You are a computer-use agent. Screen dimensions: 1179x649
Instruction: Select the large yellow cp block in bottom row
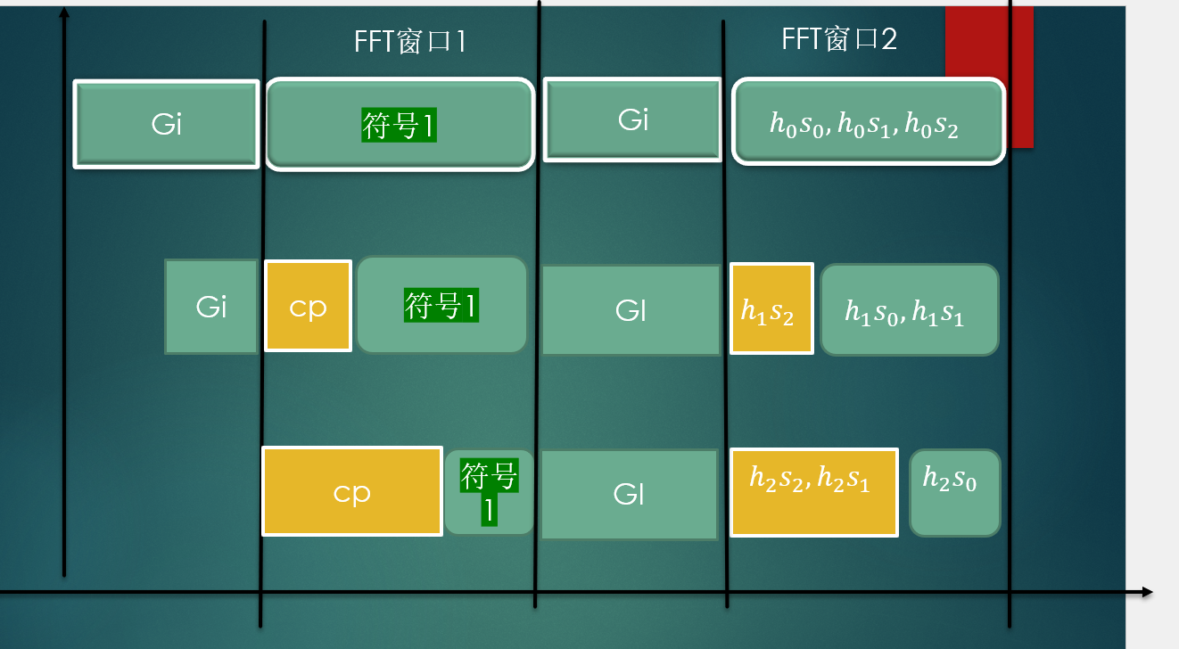tap(351, 491)
